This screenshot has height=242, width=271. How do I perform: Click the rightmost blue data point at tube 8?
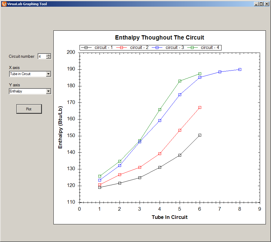click(239, 69)
